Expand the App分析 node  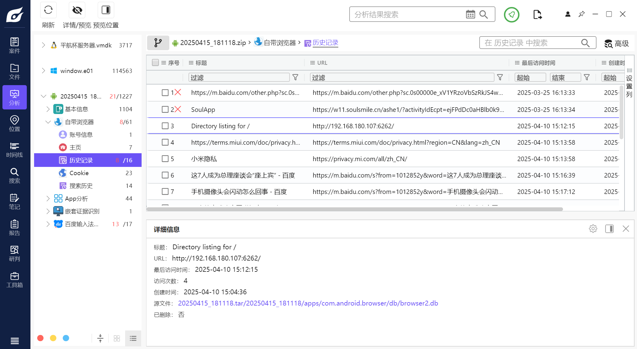[x=48, y=198]
